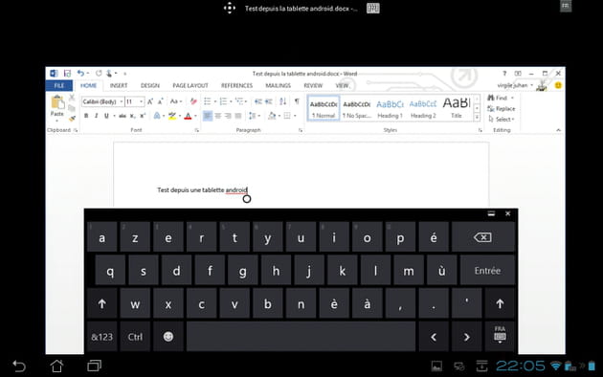Toggle left alignment button
This screenshot has width=603, height=377.
pos(208,116)
